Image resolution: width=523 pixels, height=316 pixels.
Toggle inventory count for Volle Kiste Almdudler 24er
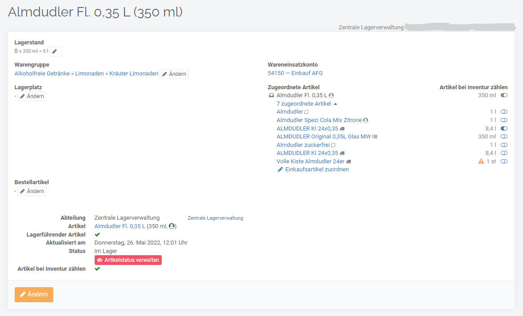pyautogui.click(x=504, y=161)
